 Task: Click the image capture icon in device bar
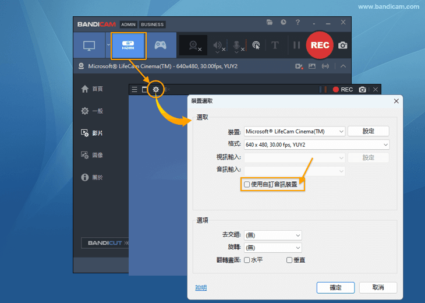click(312, 66)
